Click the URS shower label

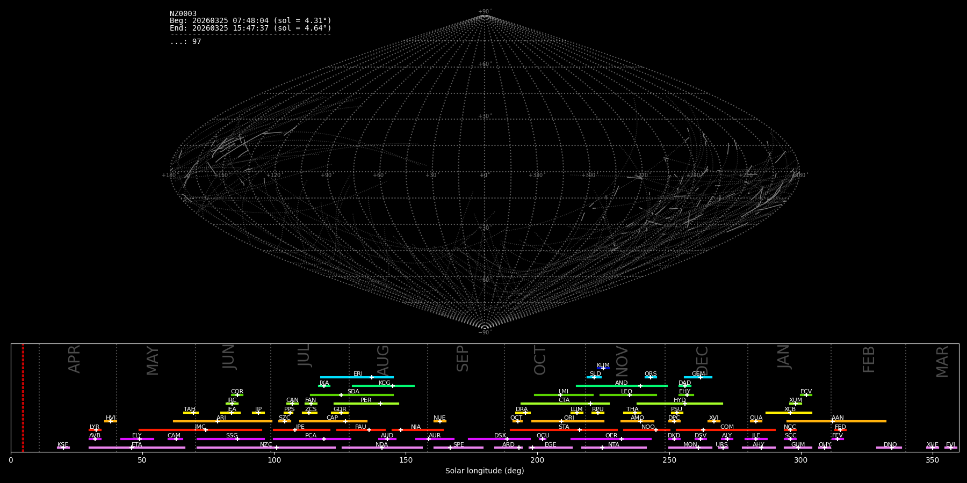tap(721, 445)
